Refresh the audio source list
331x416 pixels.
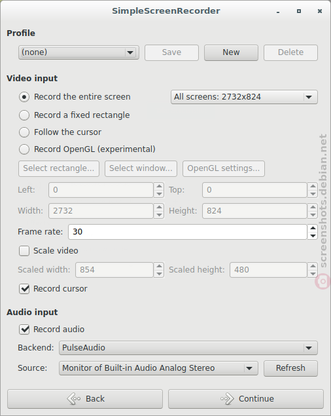click(290, 368)
